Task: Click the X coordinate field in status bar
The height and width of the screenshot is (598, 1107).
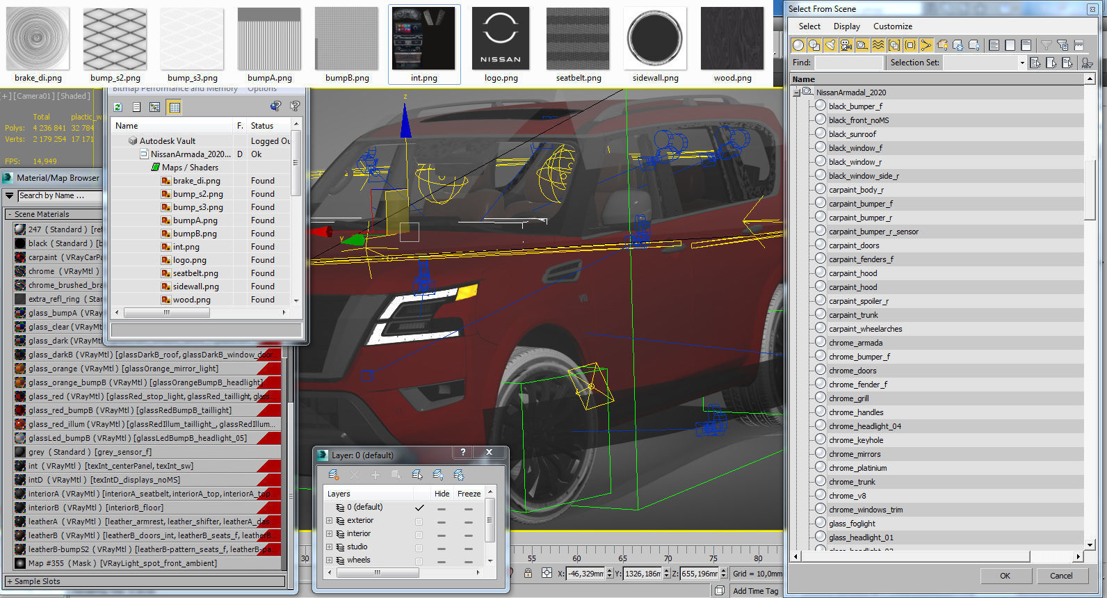Action: coord(585,574)
